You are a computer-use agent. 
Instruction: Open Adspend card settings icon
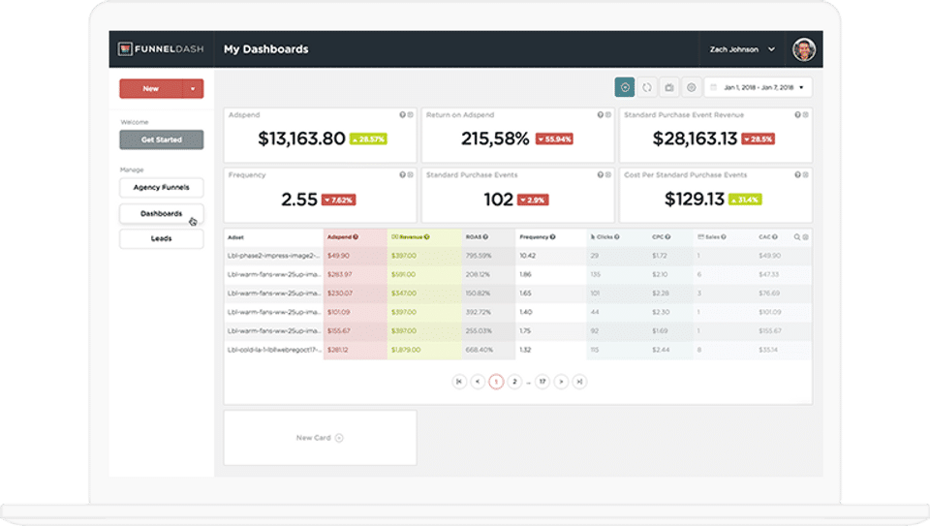click(x=411, y=115)
